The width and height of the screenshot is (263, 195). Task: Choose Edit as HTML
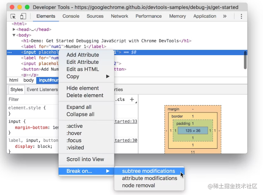[x=86, y=69]
